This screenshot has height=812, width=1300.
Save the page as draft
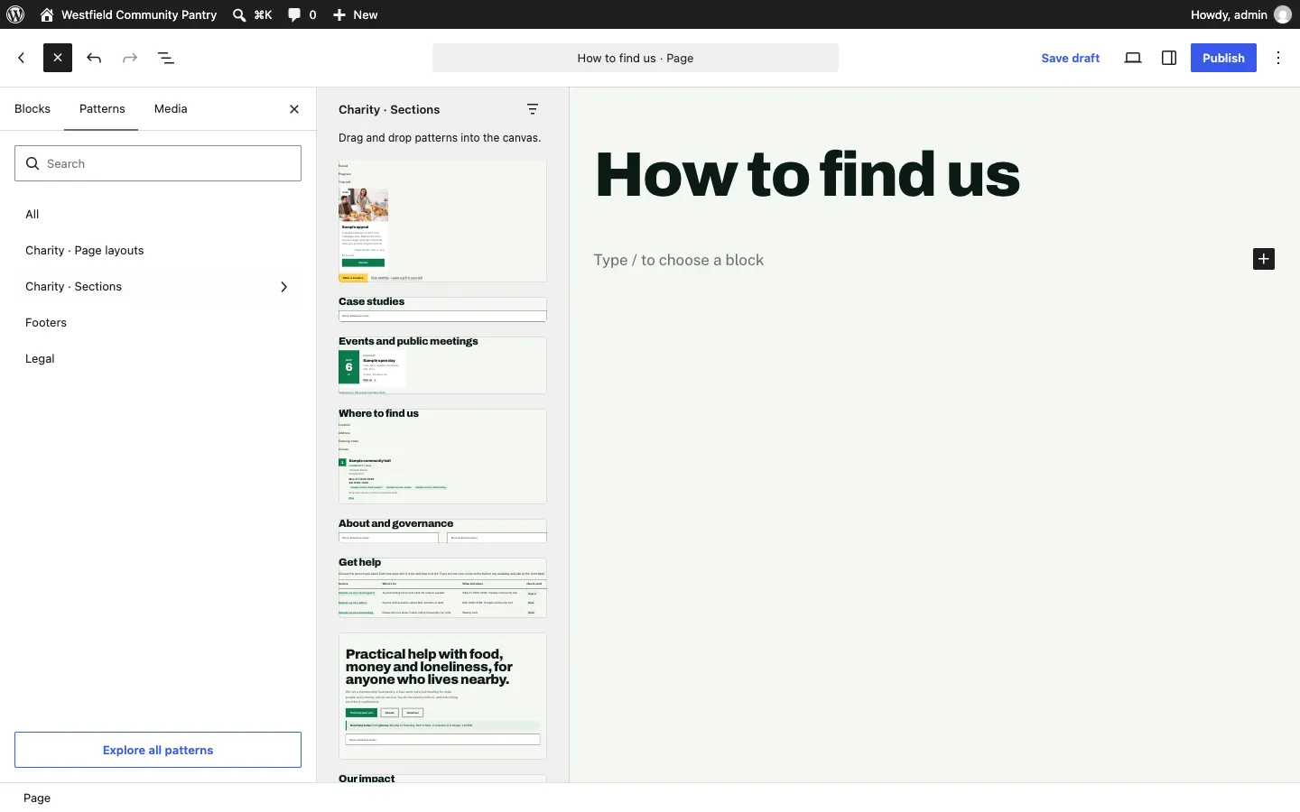[x=1071, y=59]
